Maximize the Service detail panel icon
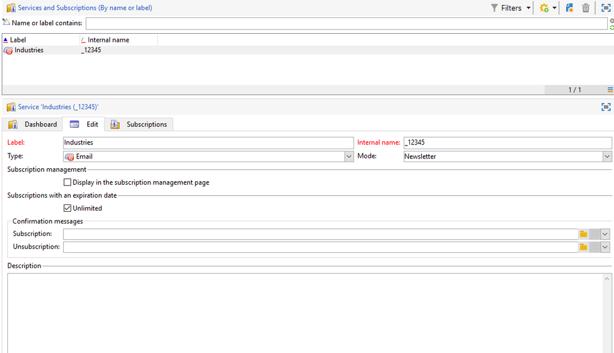This screenshot has height=353, width=614. (x=606, y=107)
